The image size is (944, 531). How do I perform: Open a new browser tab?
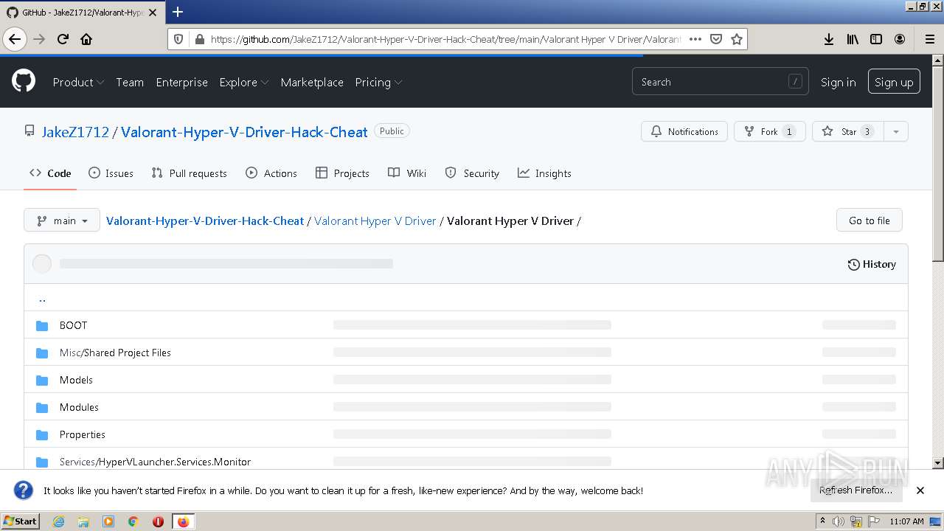point(178,12)
